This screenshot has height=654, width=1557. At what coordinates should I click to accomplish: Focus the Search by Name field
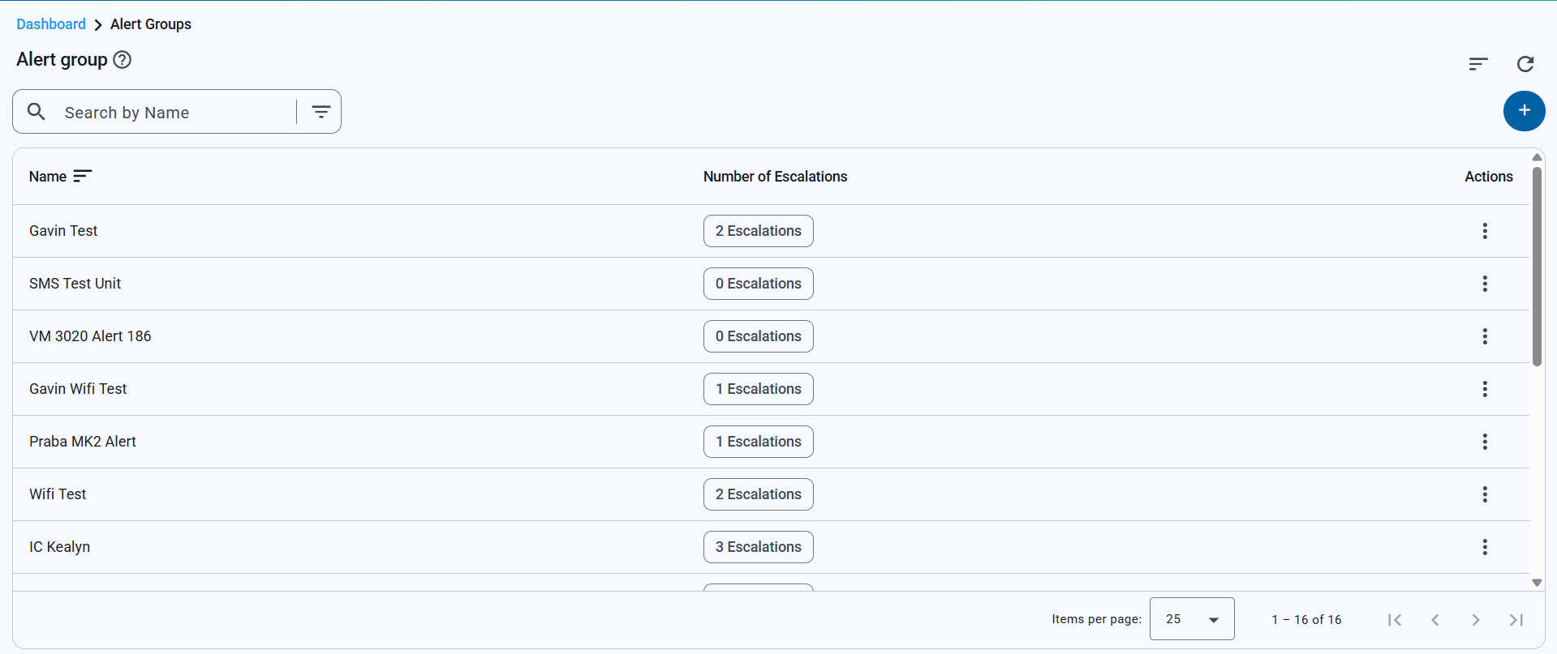click(x=174, y=113)
